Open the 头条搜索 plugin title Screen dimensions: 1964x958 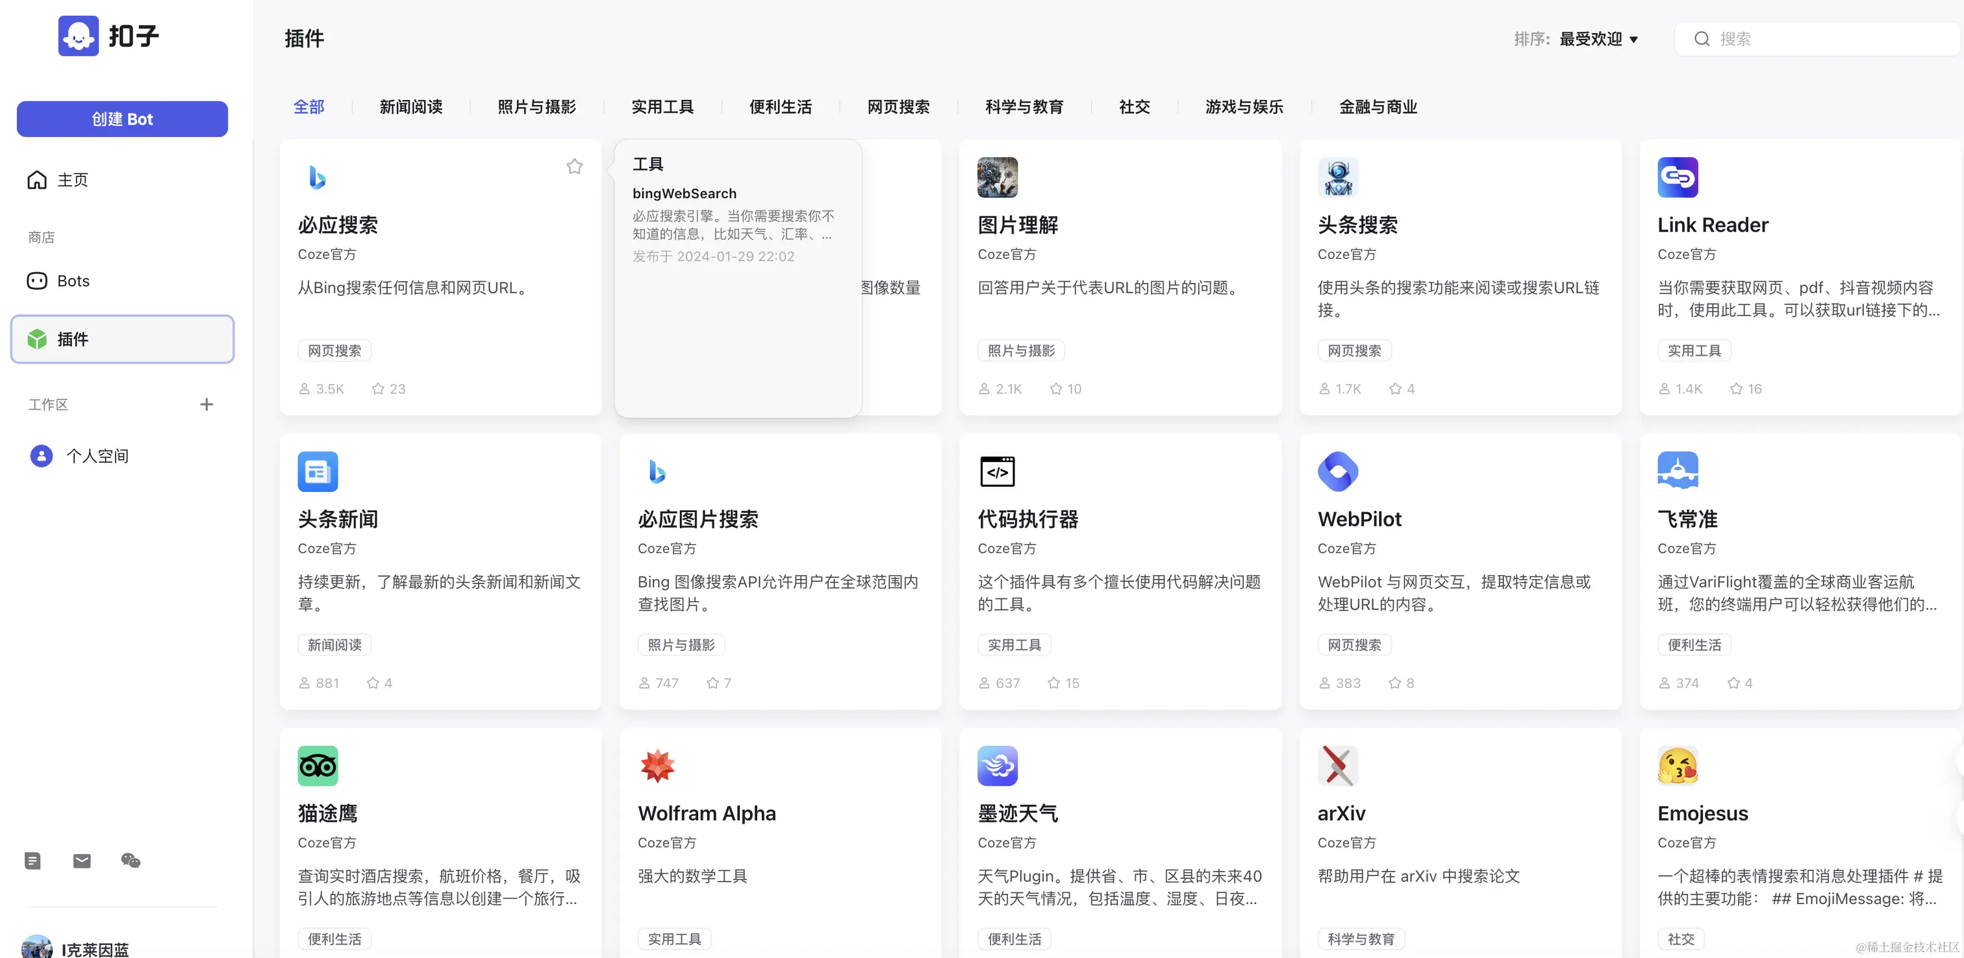point(1358,225)
